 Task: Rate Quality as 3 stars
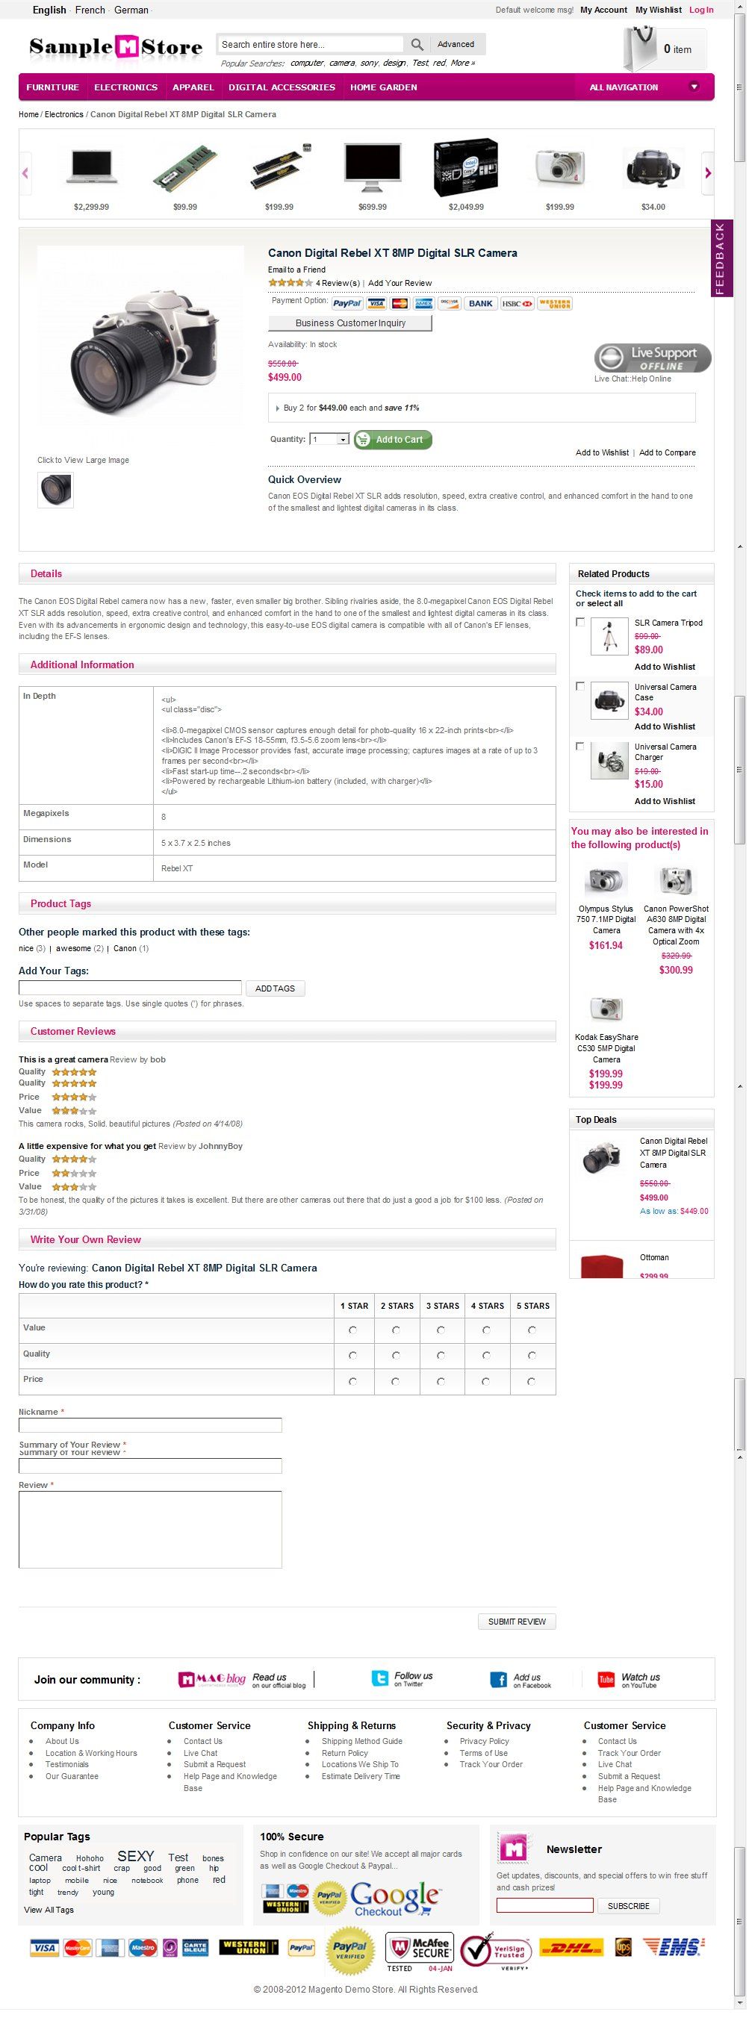click(441, 1356)
